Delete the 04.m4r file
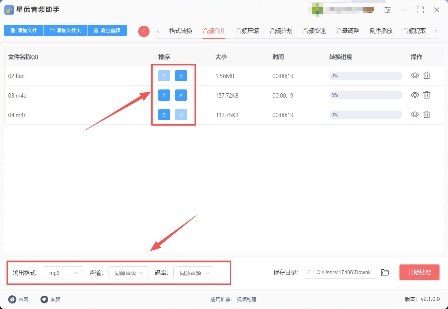The width and height of the screenshot is (448, 309). [x=426, y=114]
